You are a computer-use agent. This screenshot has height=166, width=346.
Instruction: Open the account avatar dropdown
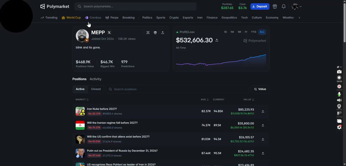297,6
